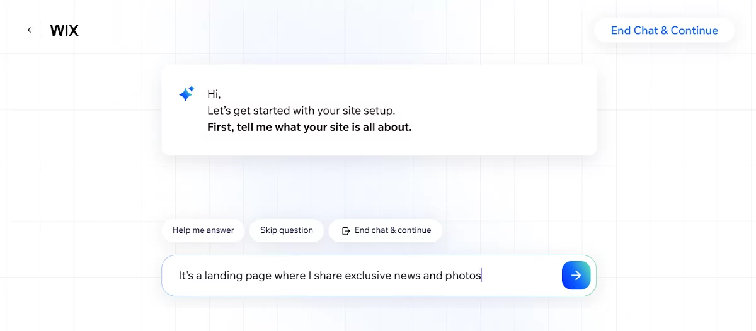This screenshot has height=331, width=756.
Task: Click 'landing page' in the typed reply
Action: click(234, 275)
